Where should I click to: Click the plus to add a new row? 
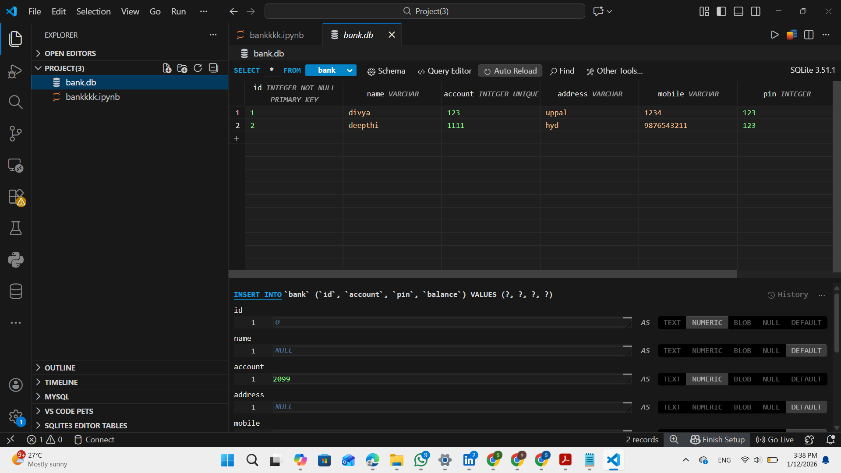(237, 138)
